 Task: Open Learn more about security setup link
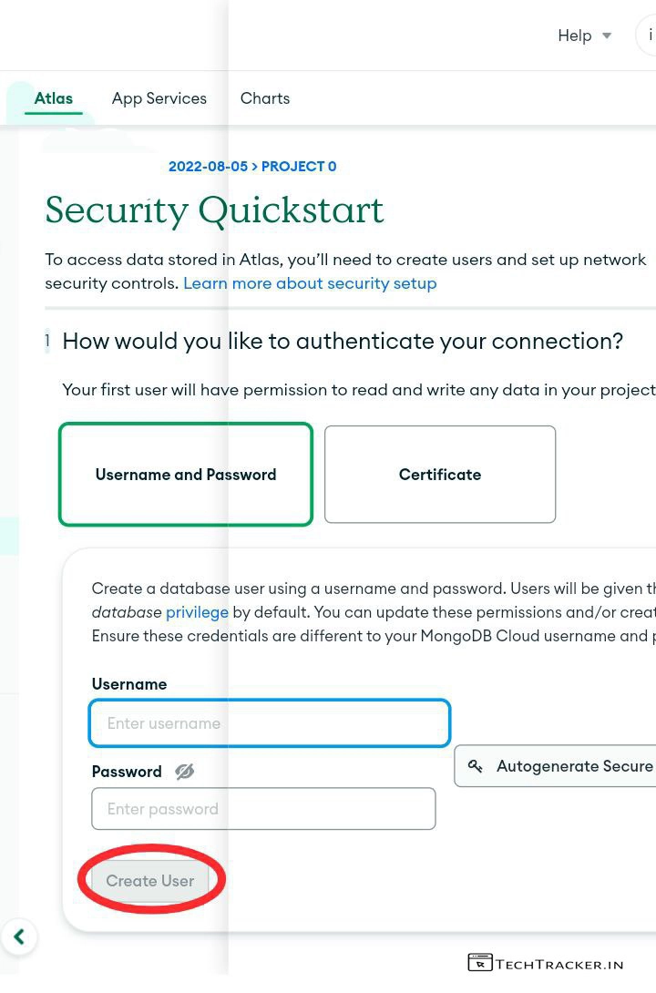click(310, 283)
